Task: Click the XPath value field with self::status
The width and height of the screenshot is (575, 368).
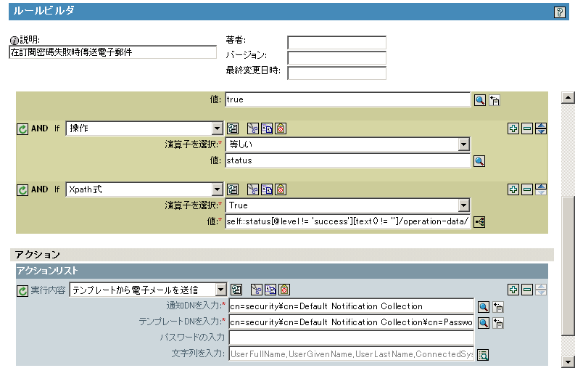Action: pos(347,221)
